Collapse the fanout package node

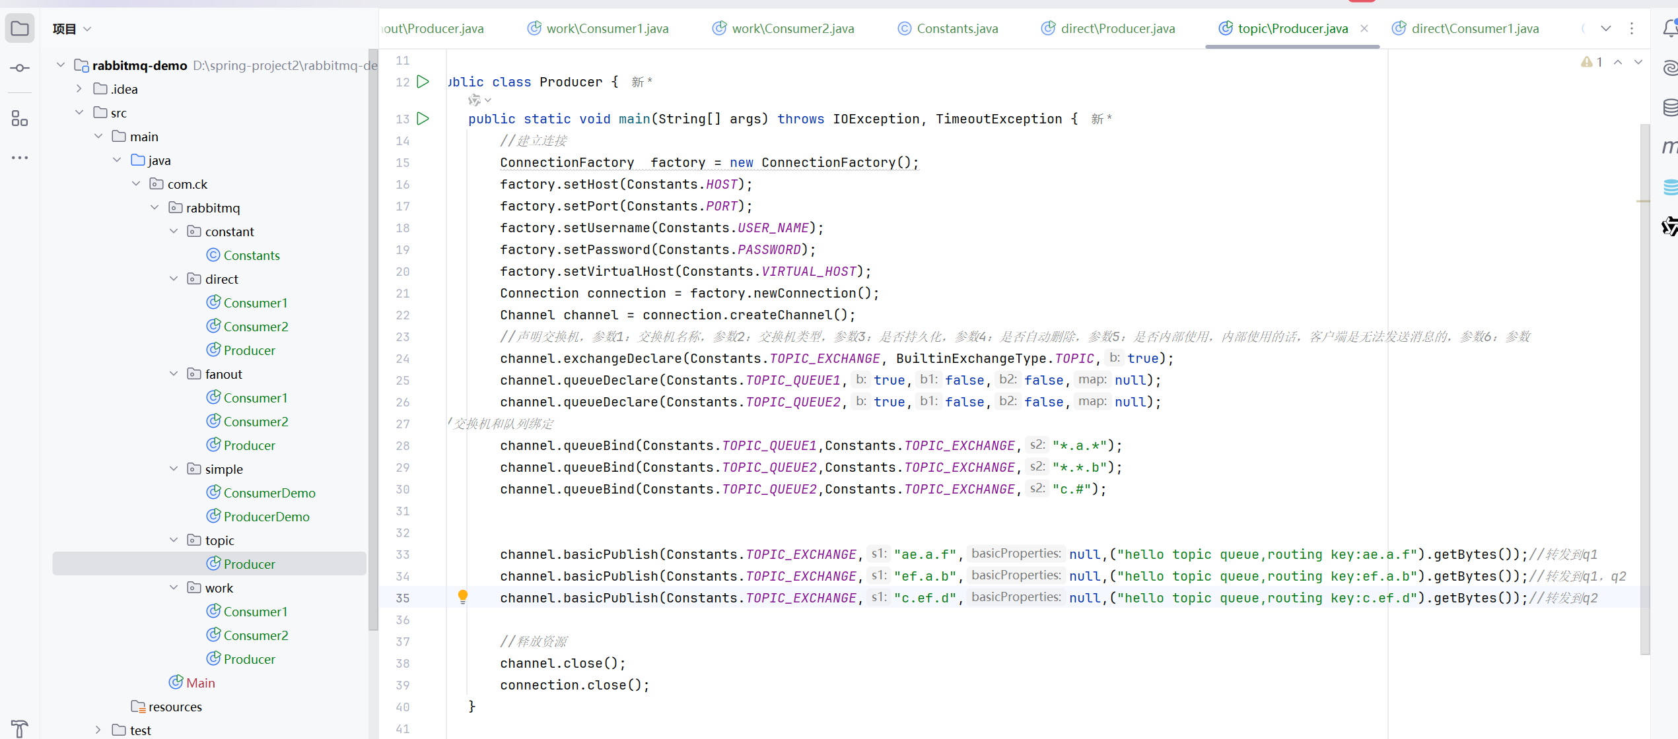click(x=174, y=374)
